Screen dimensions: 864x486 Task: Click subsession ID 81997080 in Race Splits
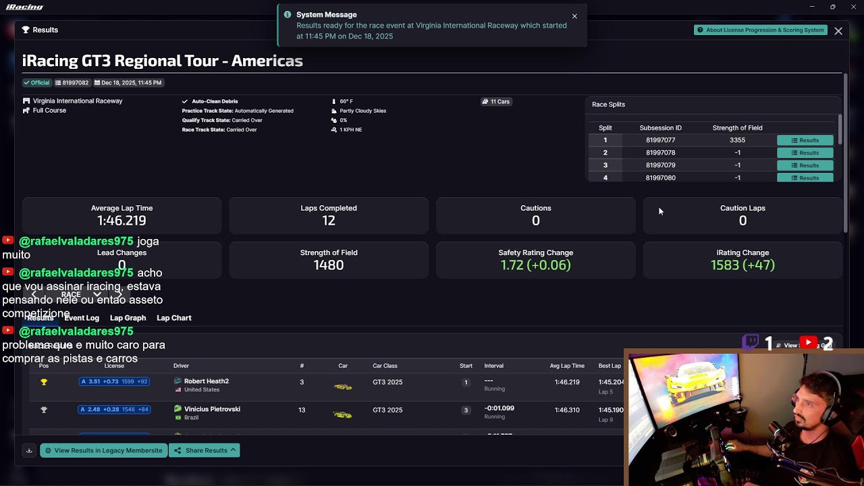click(x=660, y=178)
